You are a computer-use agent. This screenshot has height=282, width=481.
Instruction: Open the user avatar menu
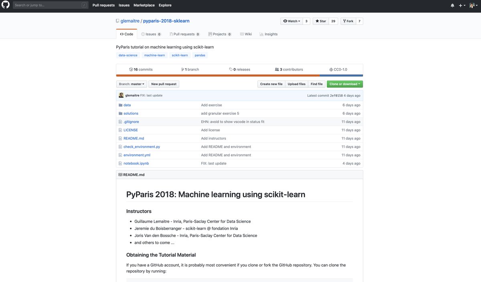coord(473,5)
